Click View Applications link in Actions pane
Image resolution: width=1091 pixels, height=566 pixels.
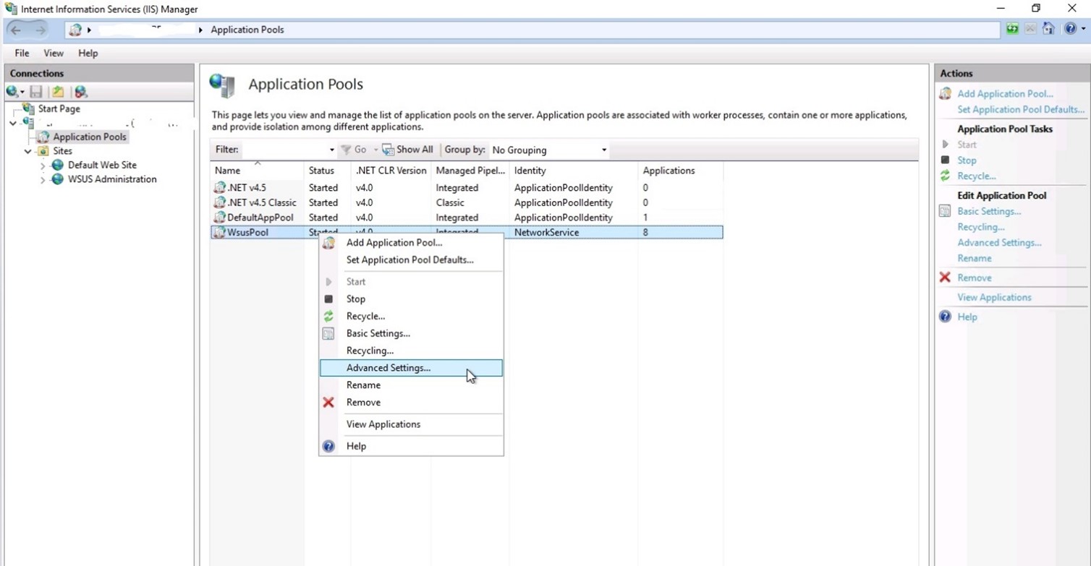(994, 297)
